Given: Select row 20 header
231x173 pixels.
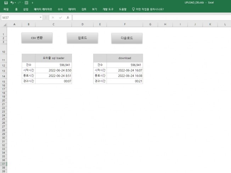Looking at the screenshot, I should pyautogui.click(x=4, y=100).
